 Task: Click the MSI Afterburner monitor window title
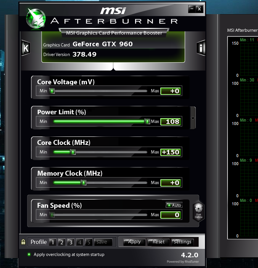click(242, 30)
